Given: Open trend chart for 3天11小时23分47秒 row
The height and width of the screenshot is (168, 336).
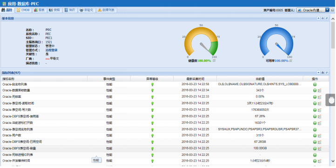Looking at the screenshot, I should coord(320,103).
